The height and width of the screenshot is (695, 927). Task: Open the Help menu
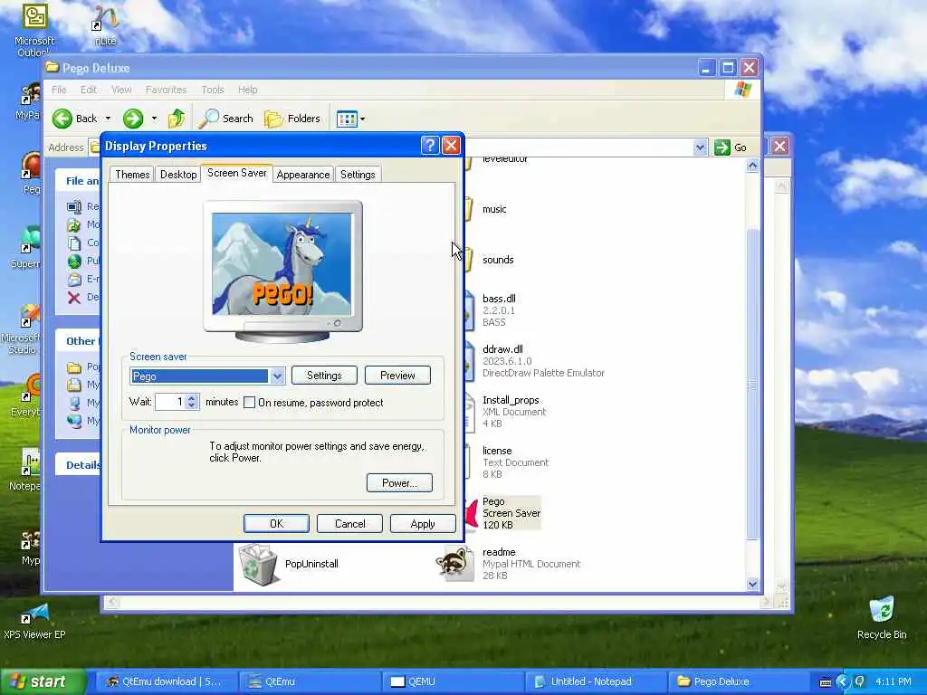pyautogui.click(x=248, y=90)
